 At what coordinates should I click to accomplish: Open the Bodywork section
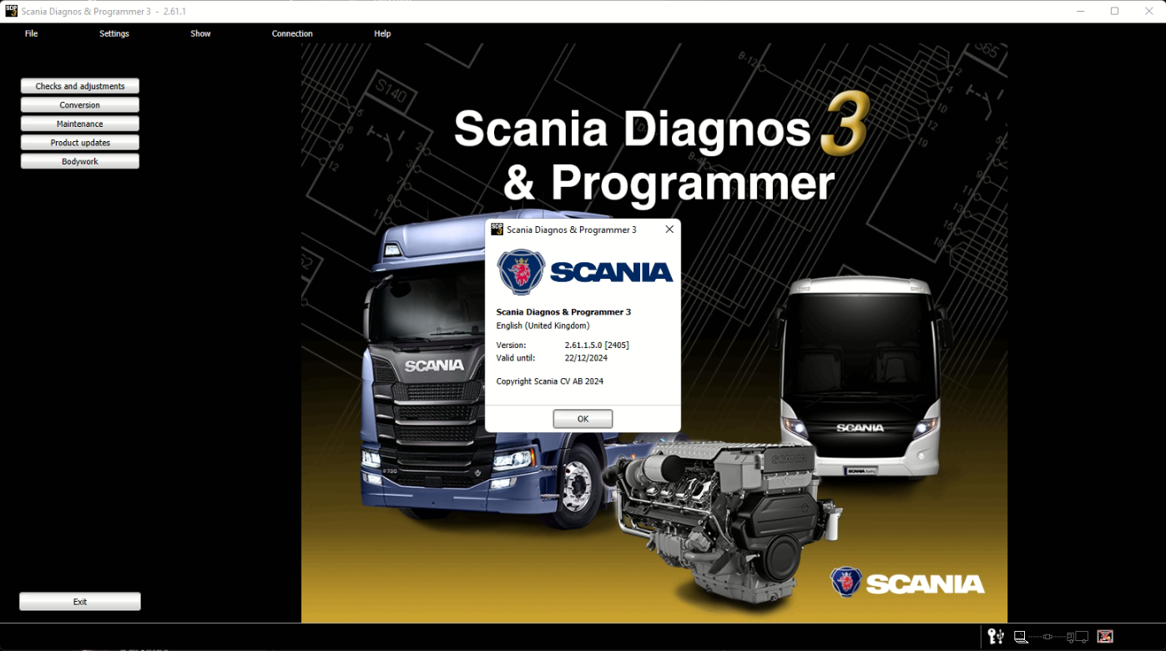tap(80, 161)
